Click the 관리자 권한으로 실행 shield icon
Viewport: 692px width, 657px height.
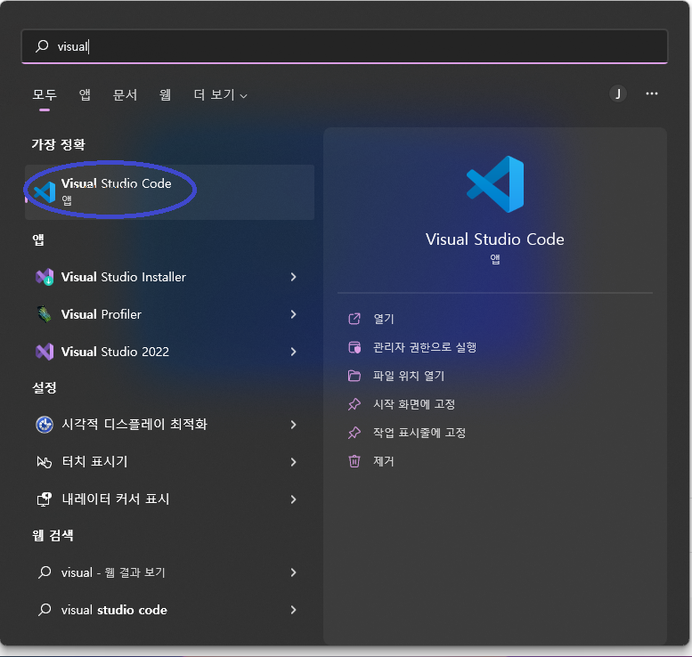click(x=354, y=347)
